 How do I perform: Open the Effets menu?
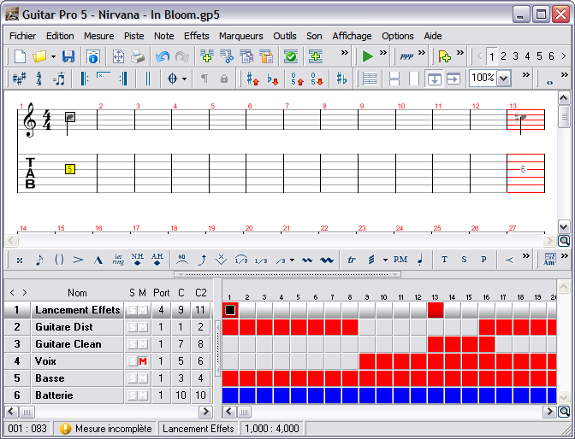point(196,36)
